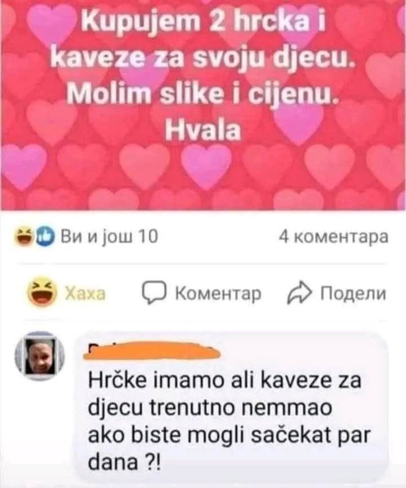This screenshot has height=488, width=406.
Task: Click the "kaveze za svoju djecu." post line
Action: [x=202, y=59]
